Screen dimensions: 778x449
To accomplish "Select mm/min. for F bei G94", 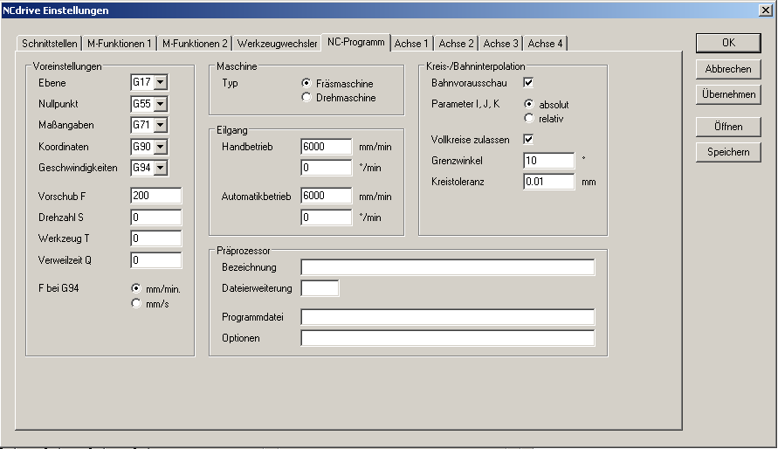I will click(x=136, y=289).
